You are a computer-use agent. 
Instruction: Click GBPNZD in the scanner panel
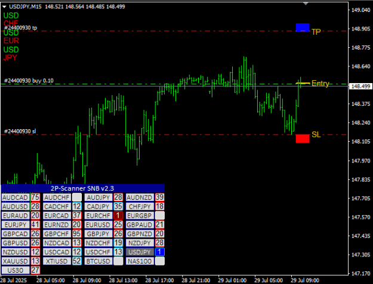coord(140,234)
